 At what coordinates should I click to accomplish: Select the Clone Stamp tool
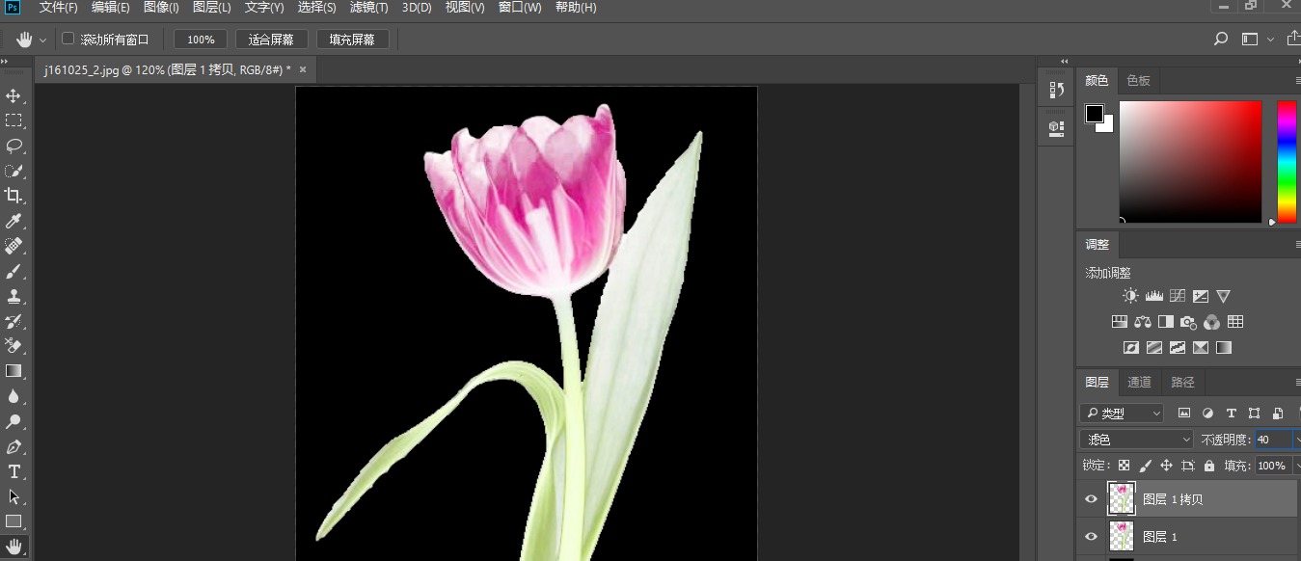(14, 296)
